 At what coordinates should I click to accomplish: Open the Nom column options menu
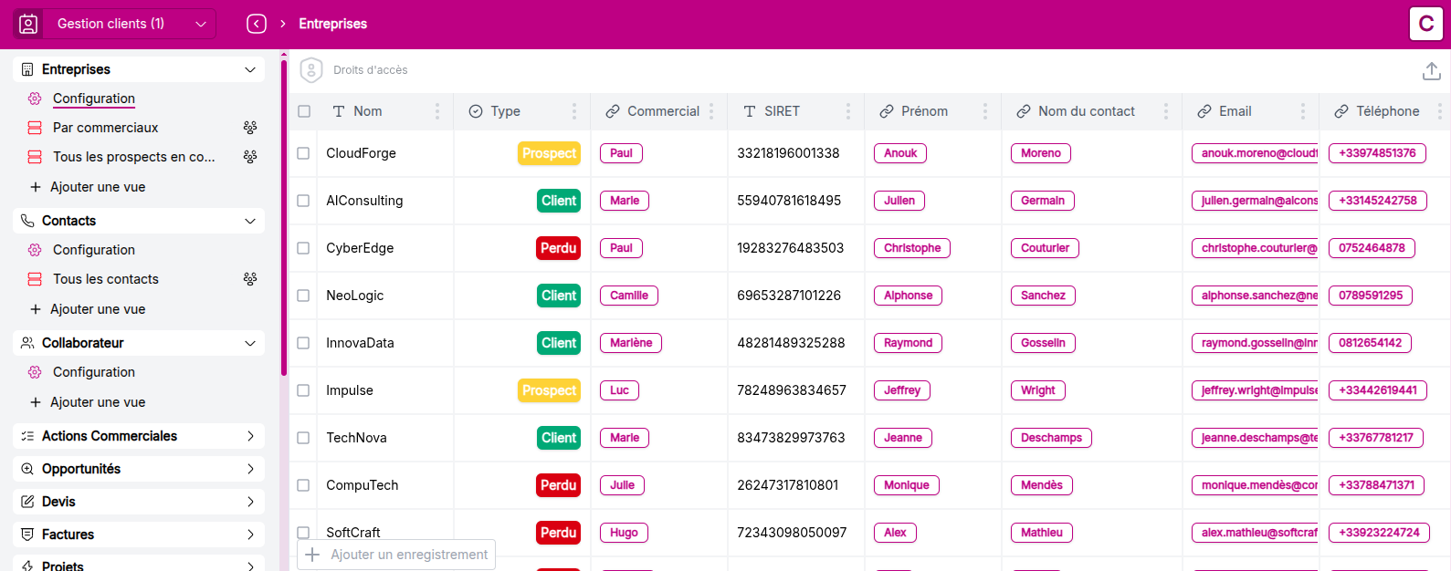coord(437,111)
